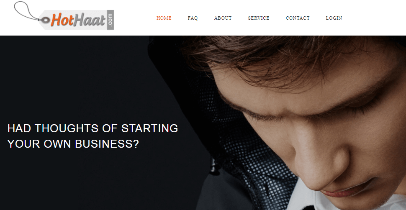Select SERVICE in the navigation bar

pos(259,18)
